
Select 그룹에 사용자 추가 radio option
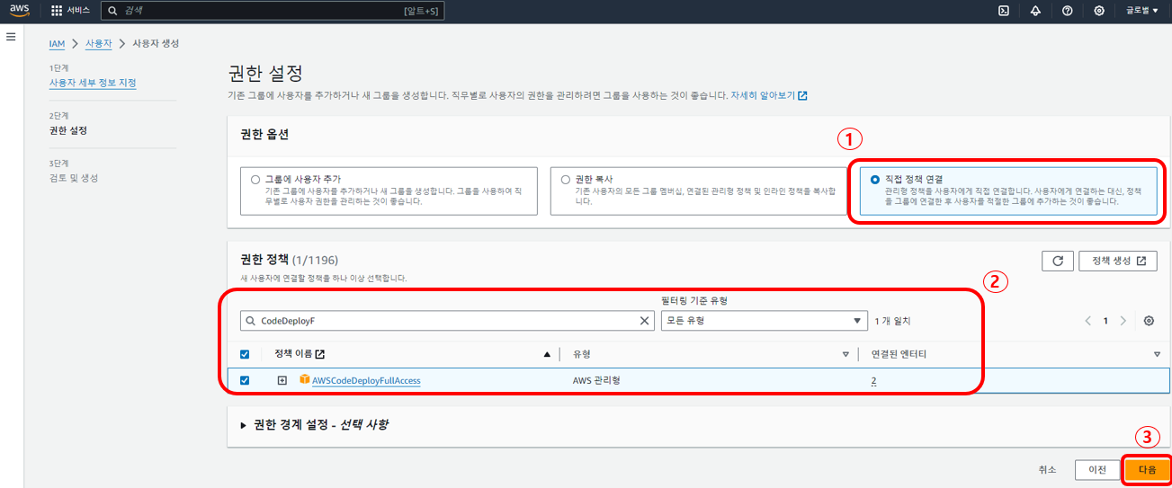point(256,179)
